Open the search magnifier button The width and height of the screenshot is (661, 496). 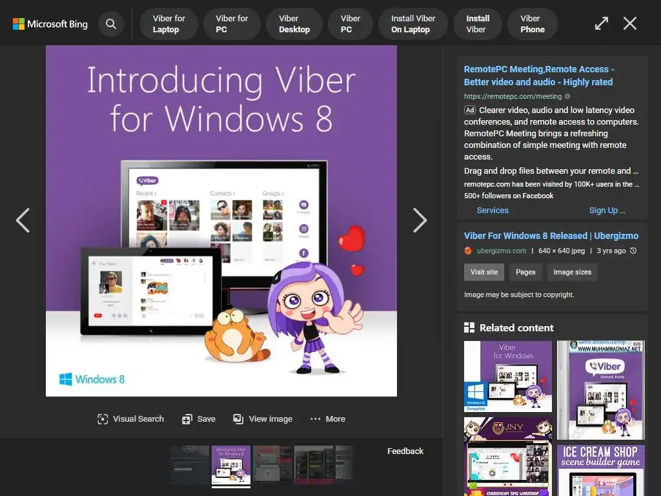click(111, 24)
